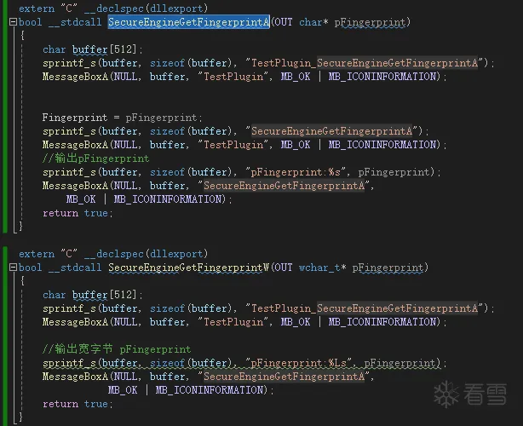This screenshot has width=523, height=426.
Task: Click 'return true' in the SecureEngineGetFingerprintW function
Action: point(75,404)
